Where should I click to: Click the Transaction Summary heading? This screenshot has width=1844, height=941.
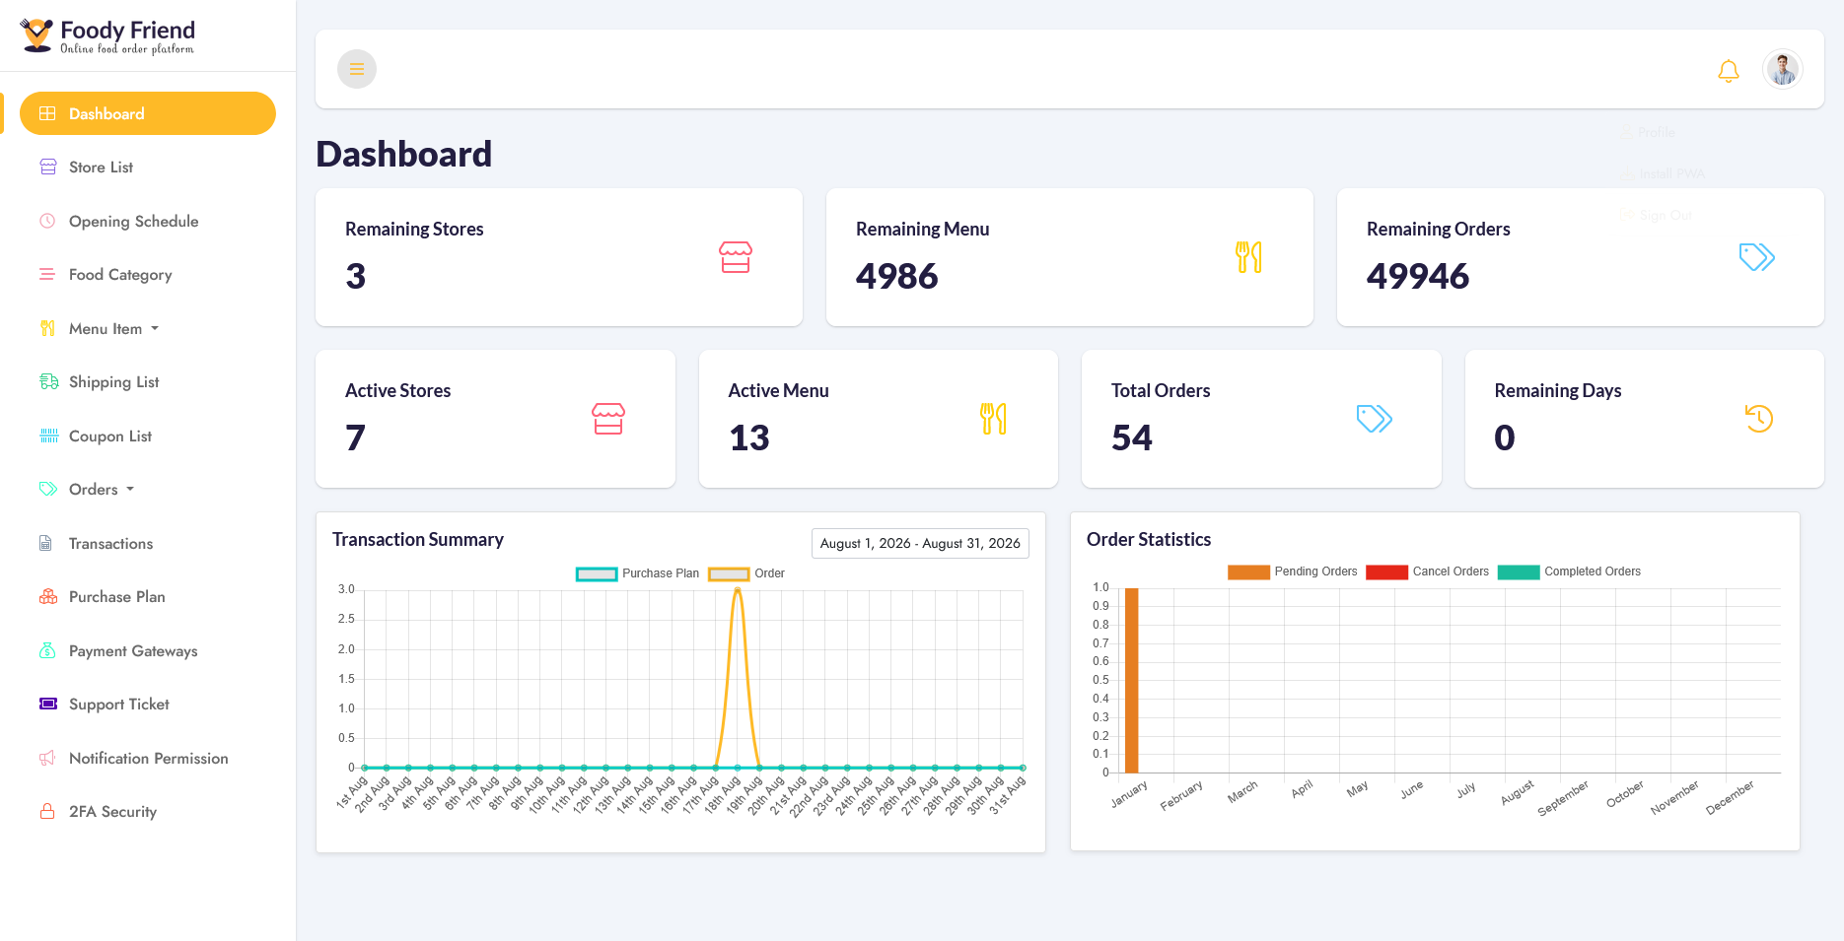point(418,539)
